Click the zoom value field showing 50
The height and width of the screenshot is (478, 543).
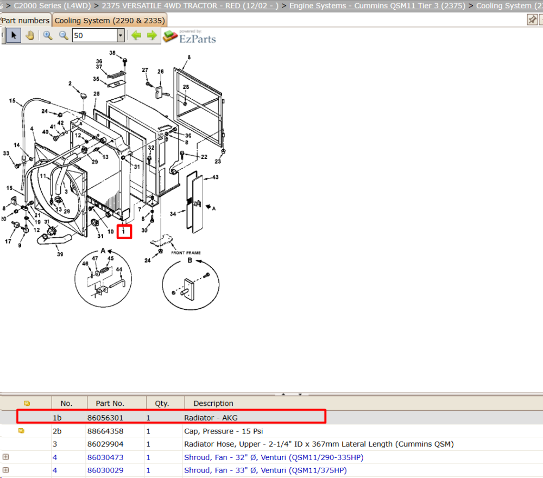[94, 35]
